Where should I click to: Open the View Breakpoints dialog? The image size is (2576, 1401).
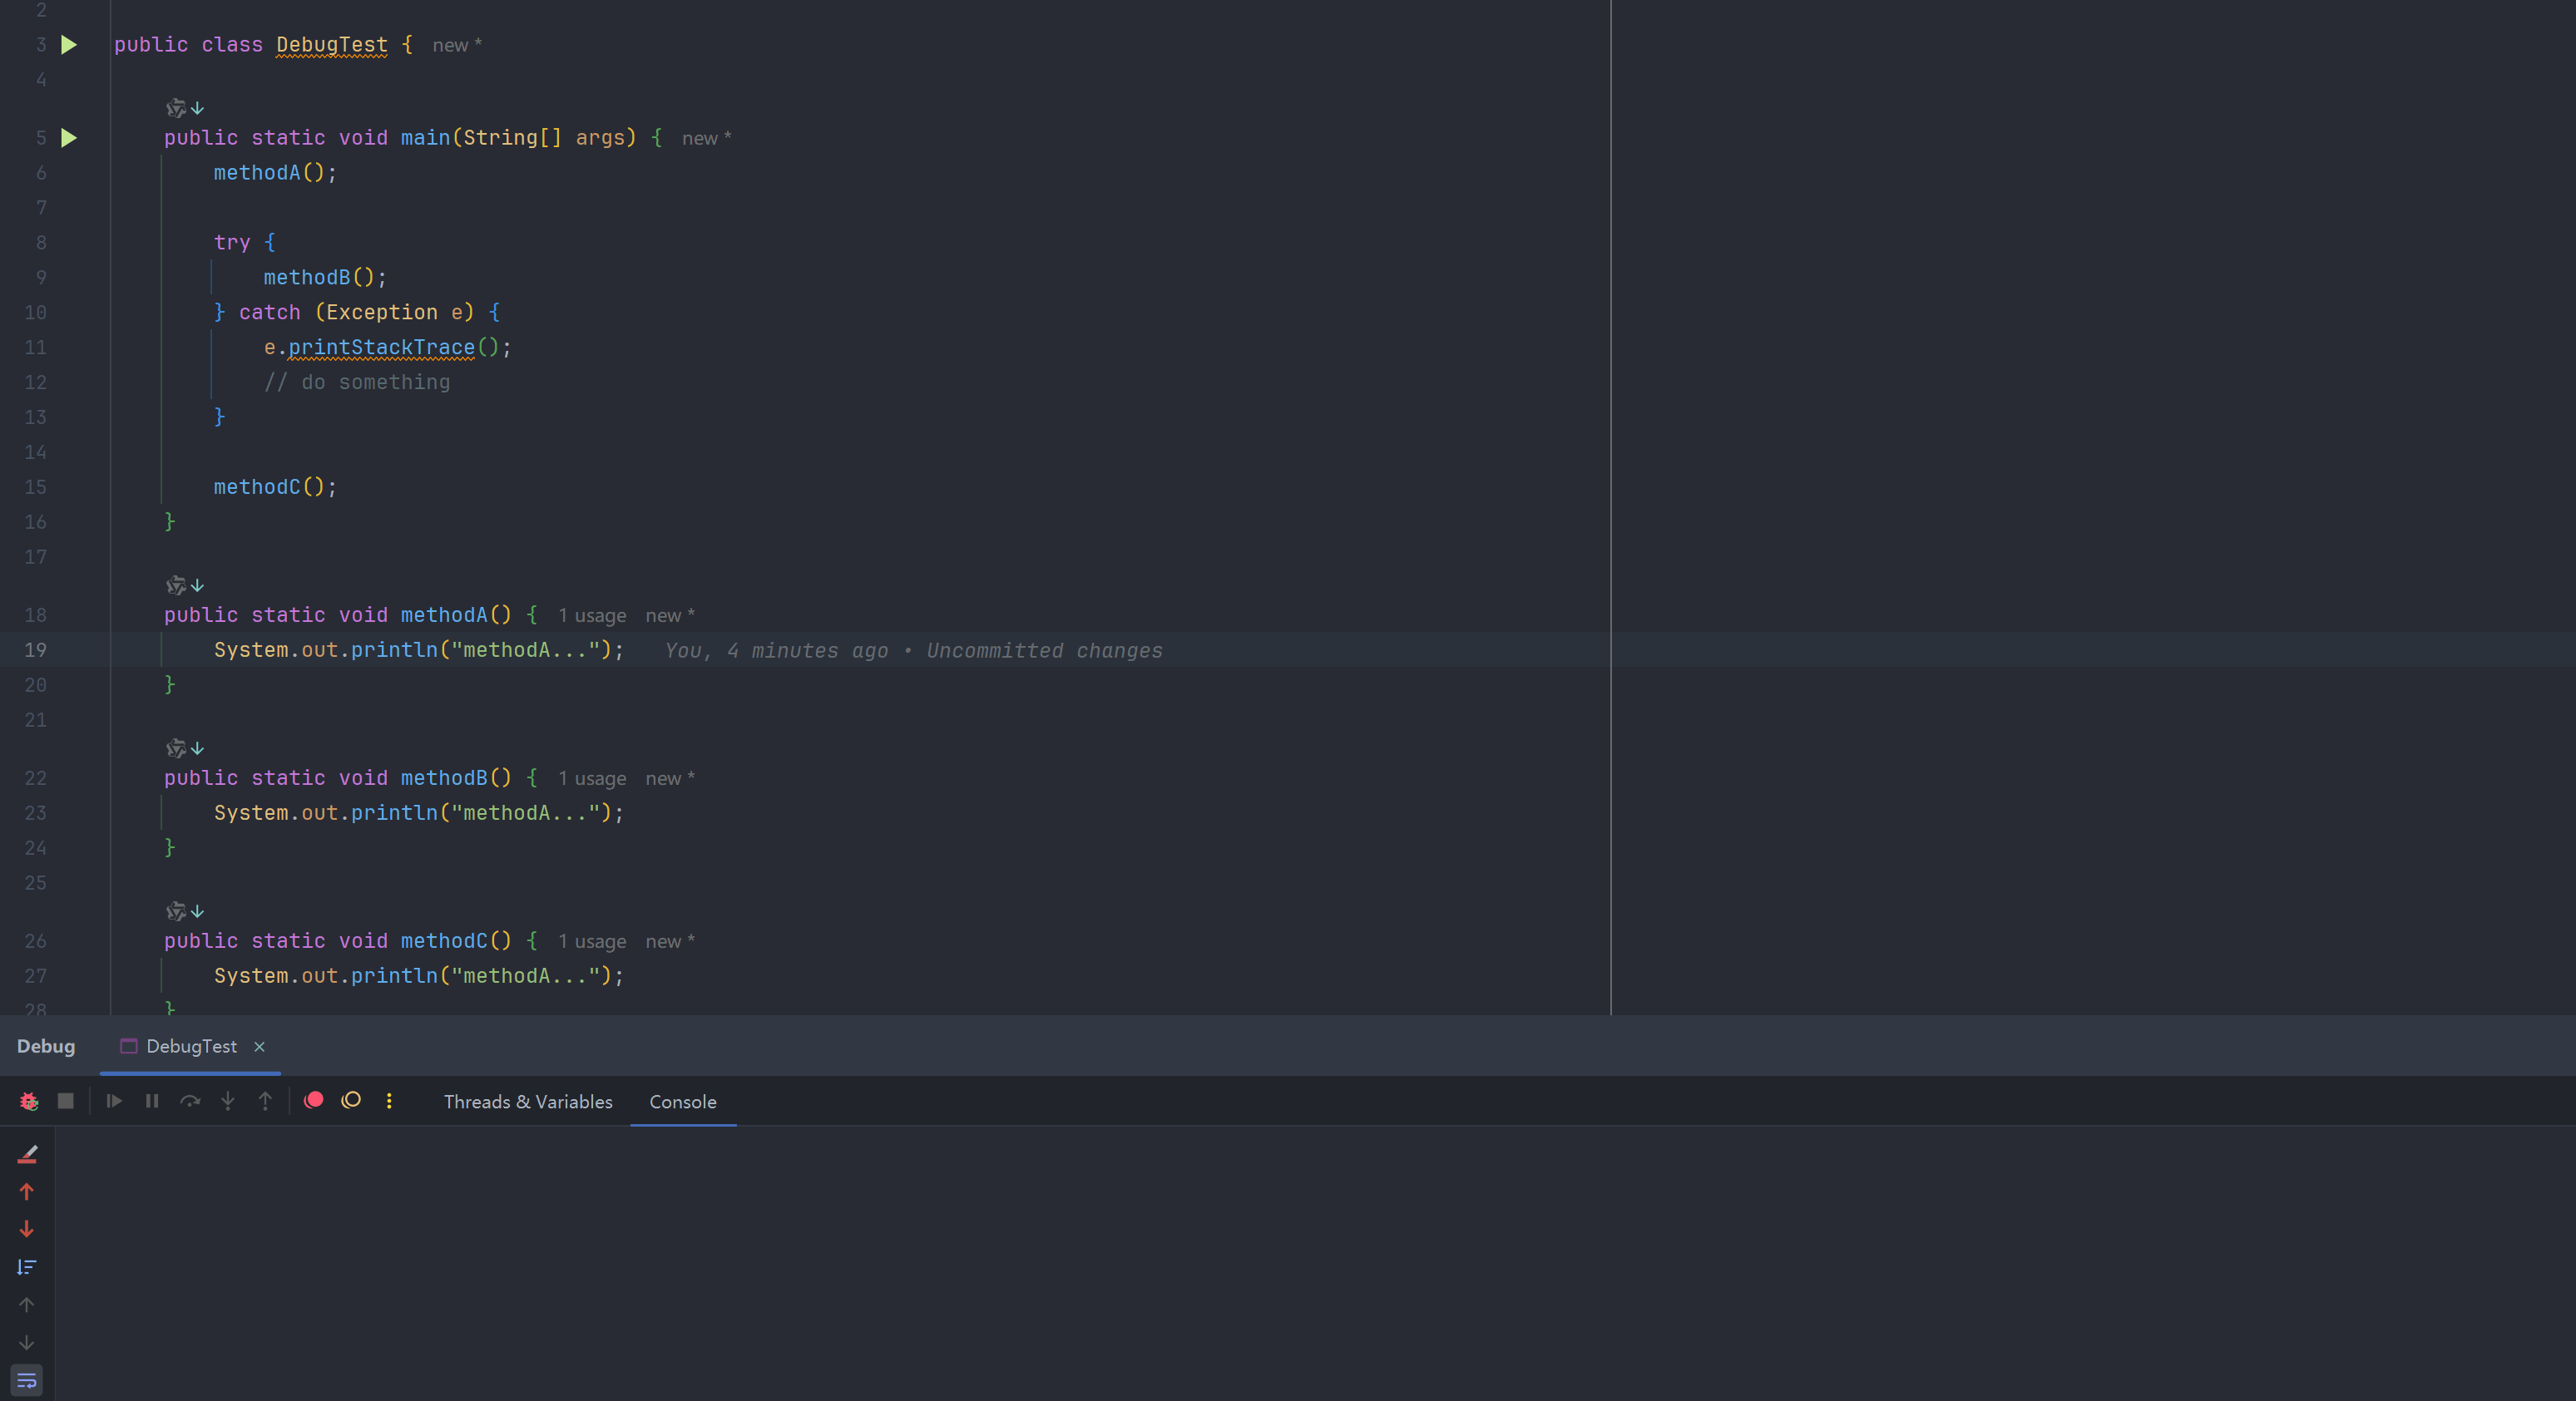(313, 1100)
